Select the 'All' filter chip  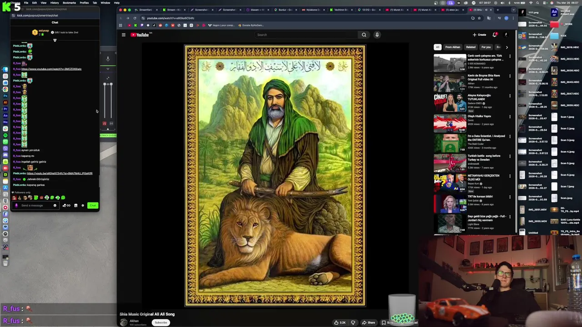pyautogui.click(x=437, y=47)
